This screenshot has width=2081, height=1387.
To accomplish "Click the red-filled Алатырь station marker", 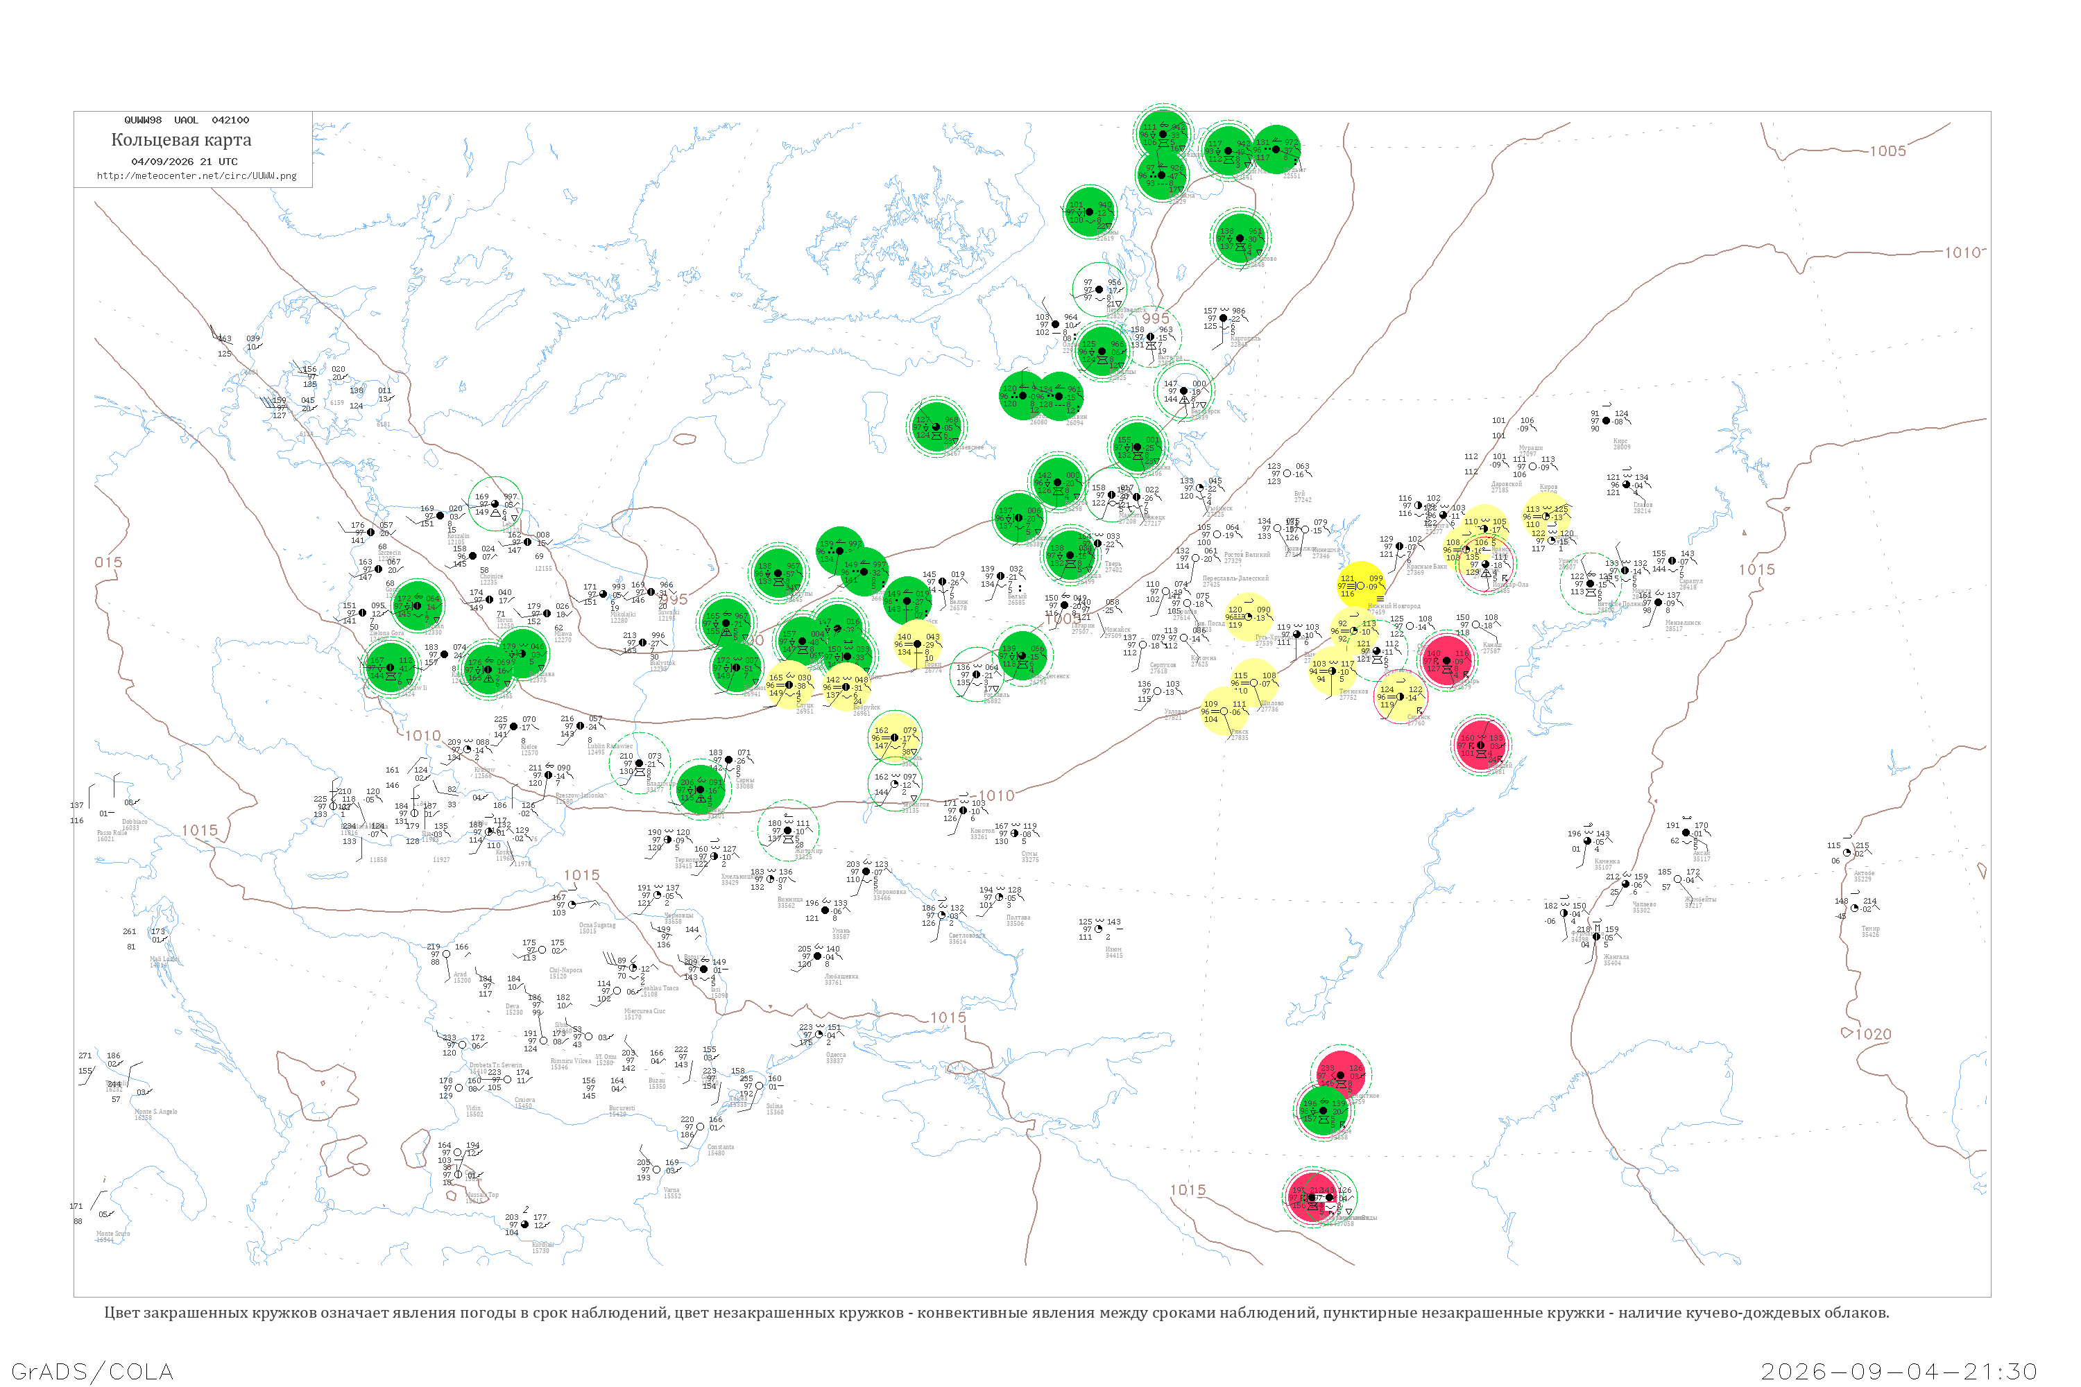I will click(x=1446, y=660).
